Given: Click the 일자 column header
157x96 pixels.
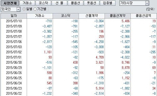Looking at the screenshot, I should [14, 16].
